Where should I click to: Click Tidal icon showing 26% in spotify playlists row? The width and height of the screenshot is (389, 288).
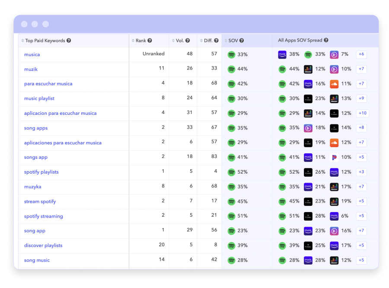[308, 172]
